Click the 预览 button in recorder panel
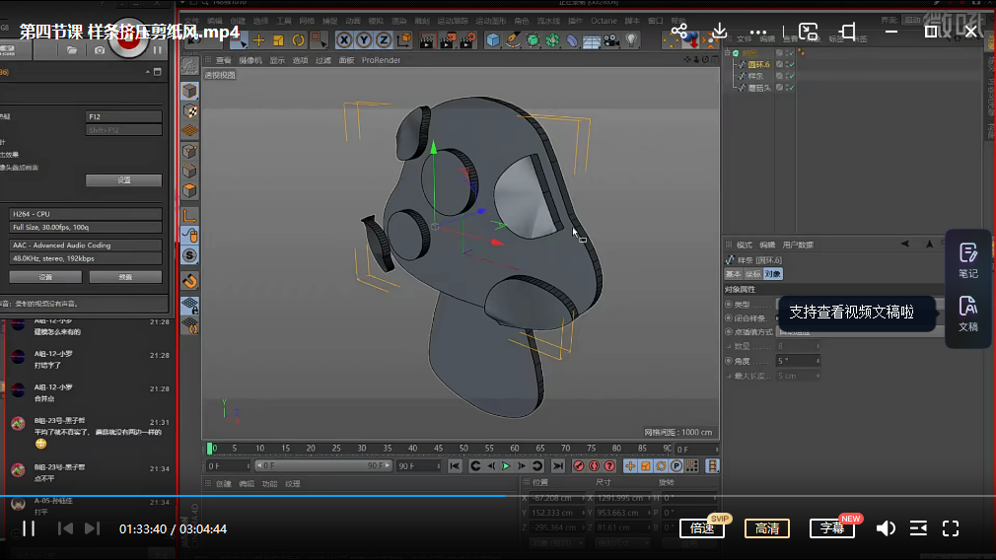996x560 pixels. click(x=125, y=277)
